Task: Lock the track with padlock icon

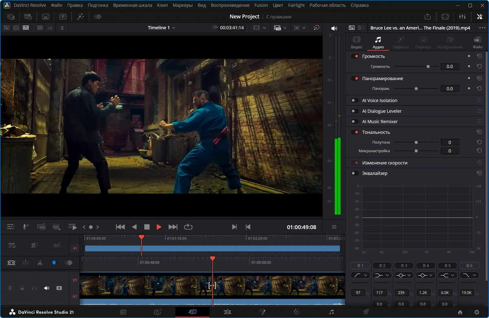Action: (22, 288)
